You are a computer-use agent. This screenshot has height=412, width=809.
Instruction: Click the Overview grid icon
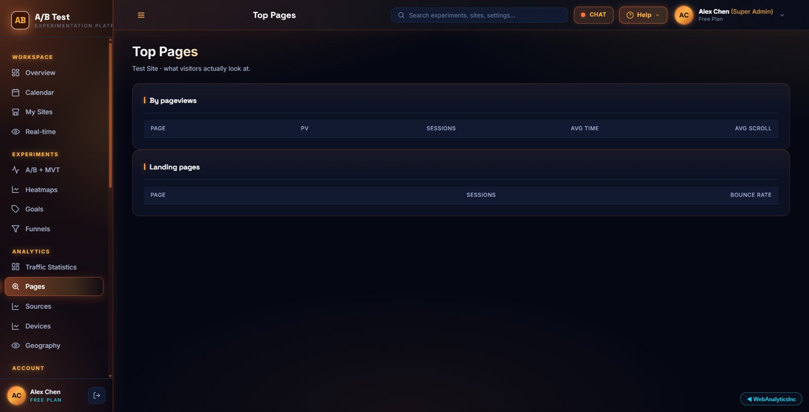(x=16, y=73)
